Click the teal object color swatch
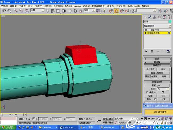Image resolution: width=173 pixels, height=130 pixels. [x=170, y=22]
